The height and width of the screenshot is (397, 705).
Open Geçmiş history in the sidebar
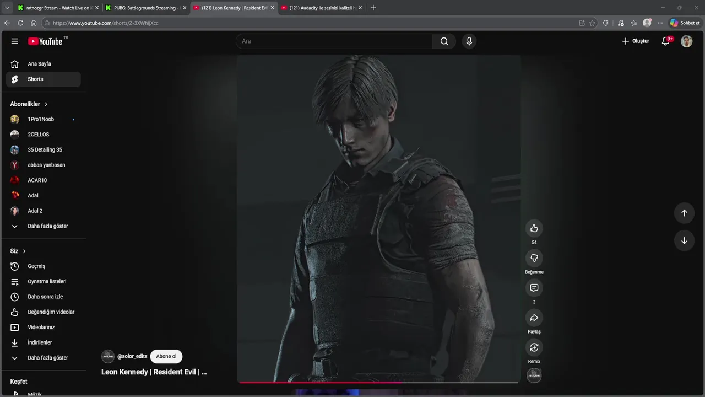tap(43, 266)
